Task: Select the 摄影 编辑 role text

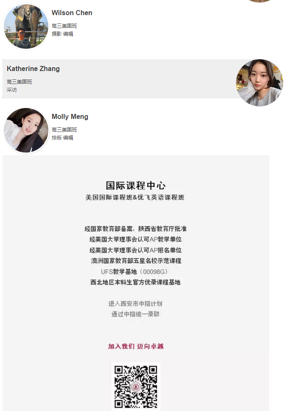Action: pos(62,34)
